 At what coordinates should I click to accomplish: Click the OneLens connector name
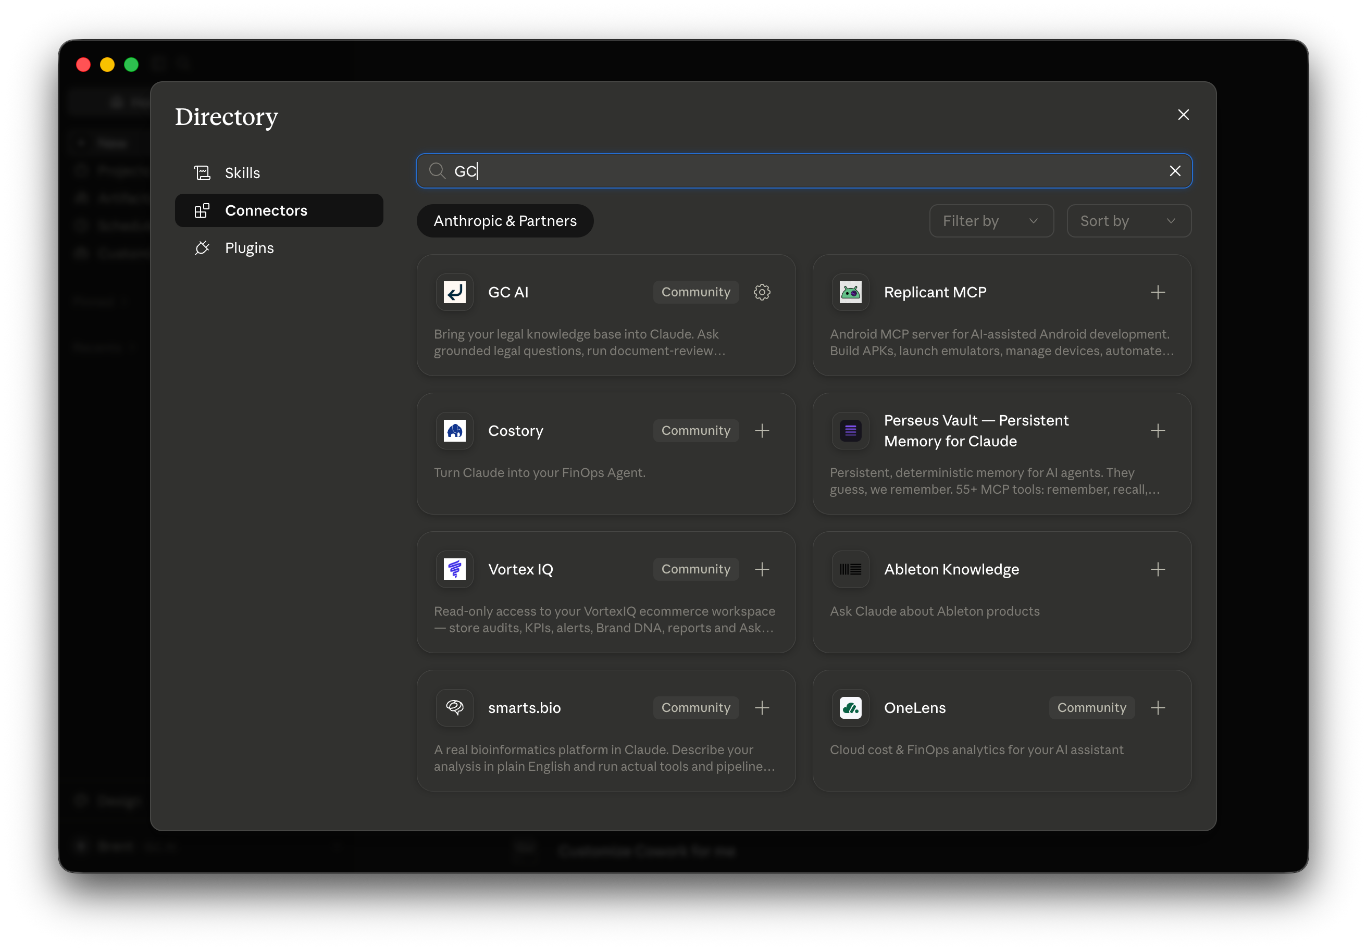(914, 708)
